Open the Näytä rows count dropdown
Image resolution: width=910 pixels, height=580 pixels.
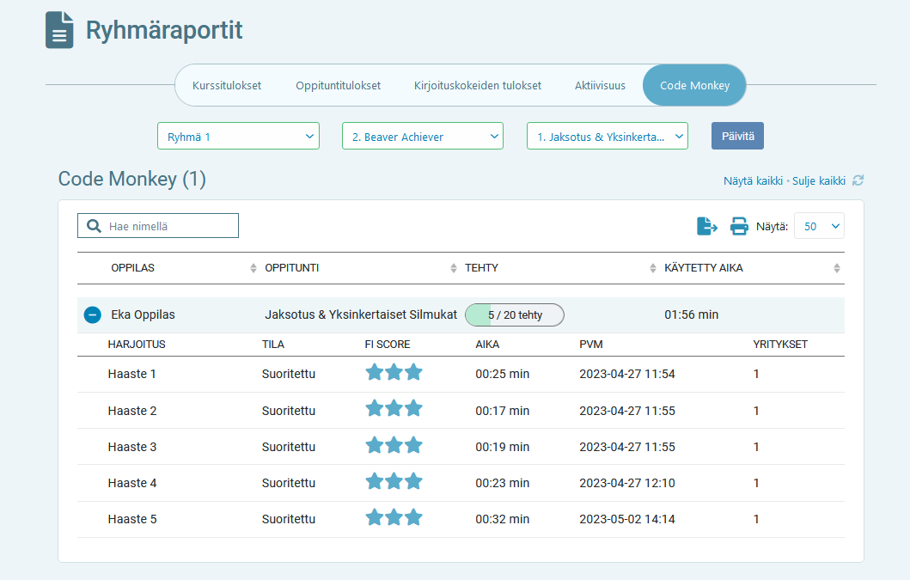point(819,226)
